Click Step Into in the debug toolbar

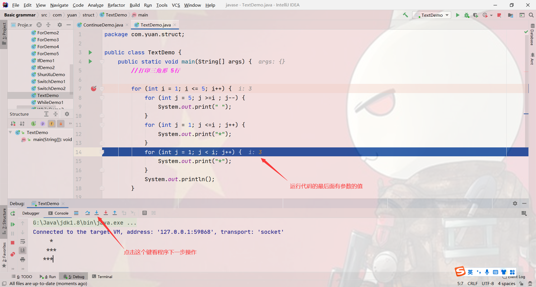(x=97, y=213)
